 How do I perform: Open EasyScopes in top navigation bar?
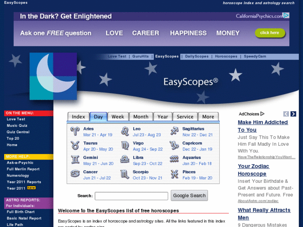coord(167,56)
